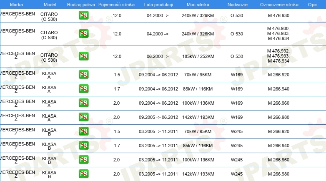Click the Nadwozie column header
326x181 pixels.
238,5
